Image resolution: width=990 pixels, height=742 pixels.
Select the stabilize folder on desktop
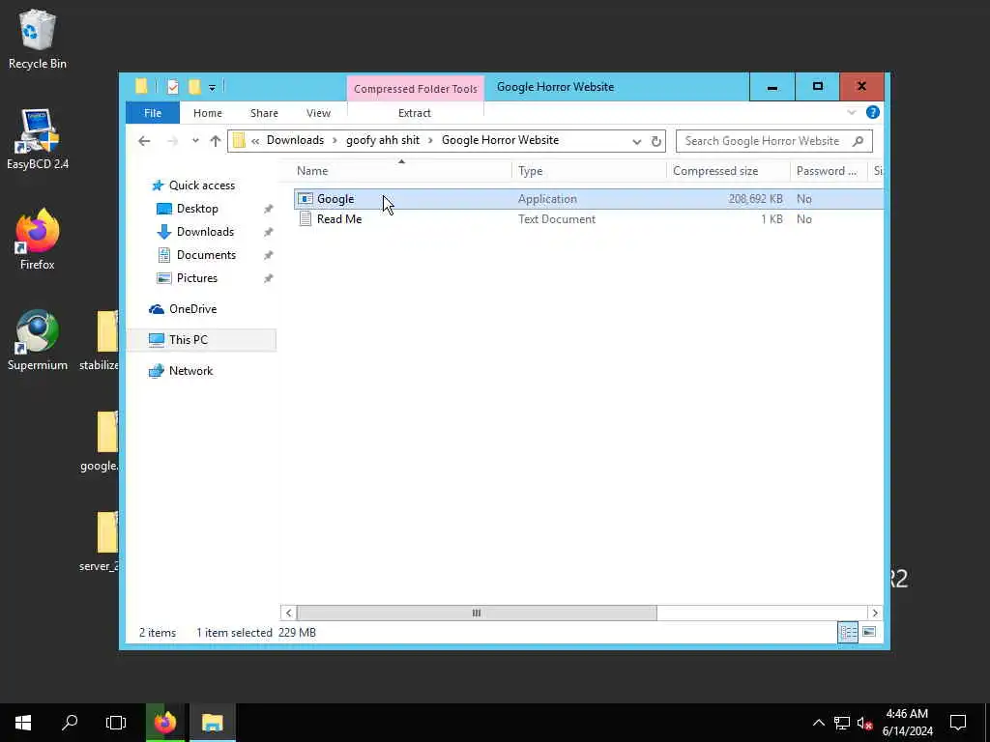(x=101, y=341)
